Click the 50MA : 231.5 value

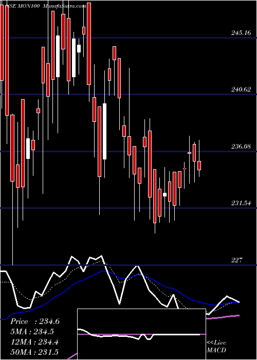(x=34, y=352)
